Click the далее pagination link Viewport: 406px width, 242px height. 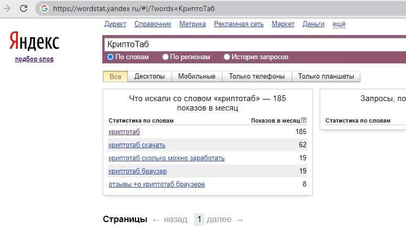pos(219,219)
